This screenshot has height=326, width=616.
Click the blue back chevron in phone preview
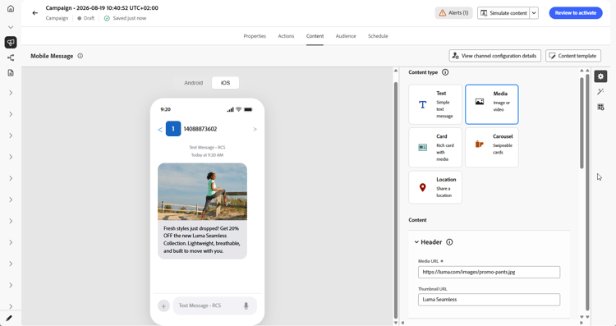pos(160,129)
